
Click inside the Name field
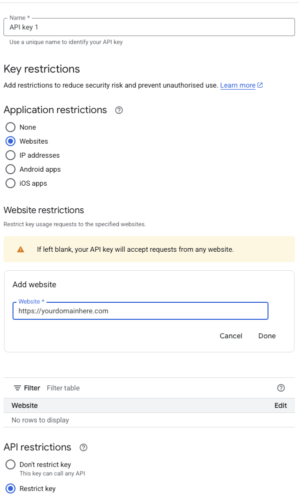coord(148,27)
